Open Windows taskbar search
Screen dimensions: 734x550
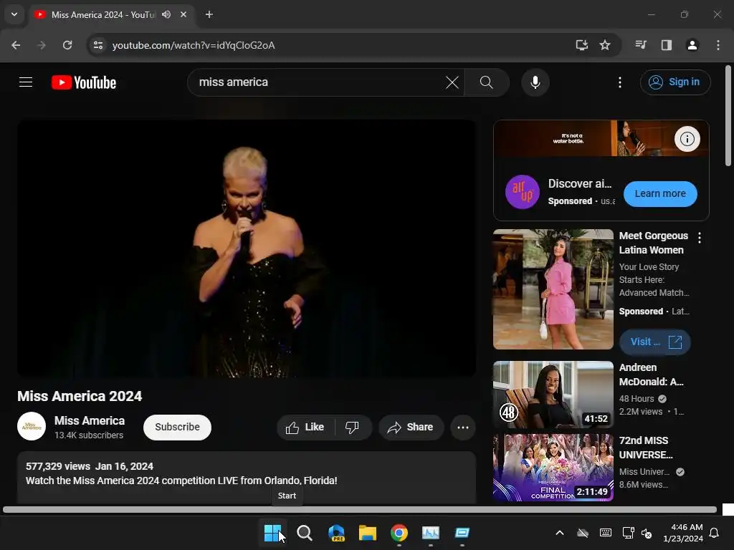[x=305, y=533]
